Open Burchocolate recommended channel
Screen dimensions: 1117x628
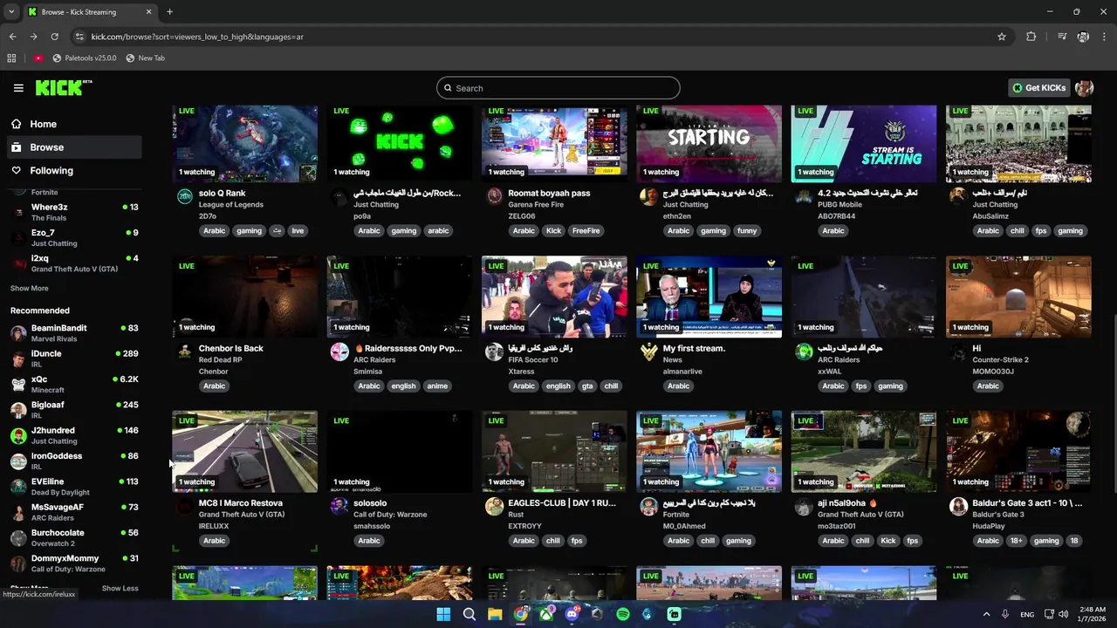pos(74,537)
